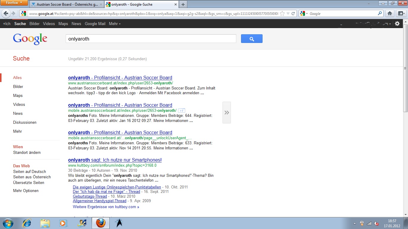Launch Internet Explorer from the taskbar
Screen dimensions: 408x229
point(27,223)
